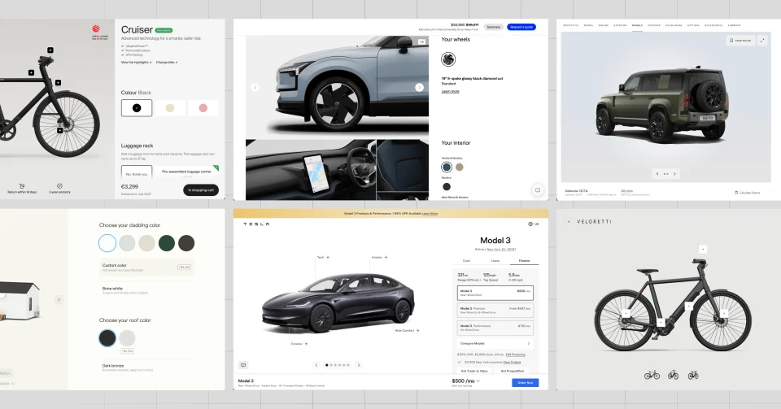Select base Model 3 Rear-Wheel Drive trim
This screenshot has width=781, height=409.
(495, 293)
